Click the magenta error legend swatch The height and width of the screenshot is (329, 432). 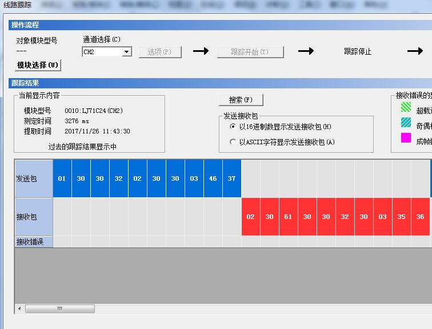click(x=406, y=137)
